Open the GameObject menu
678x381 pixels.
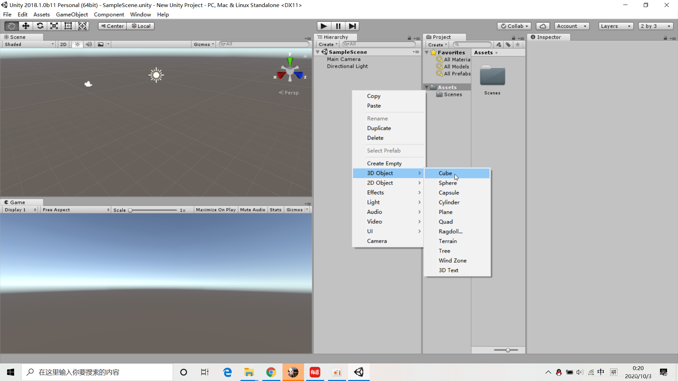coord(72,14)
